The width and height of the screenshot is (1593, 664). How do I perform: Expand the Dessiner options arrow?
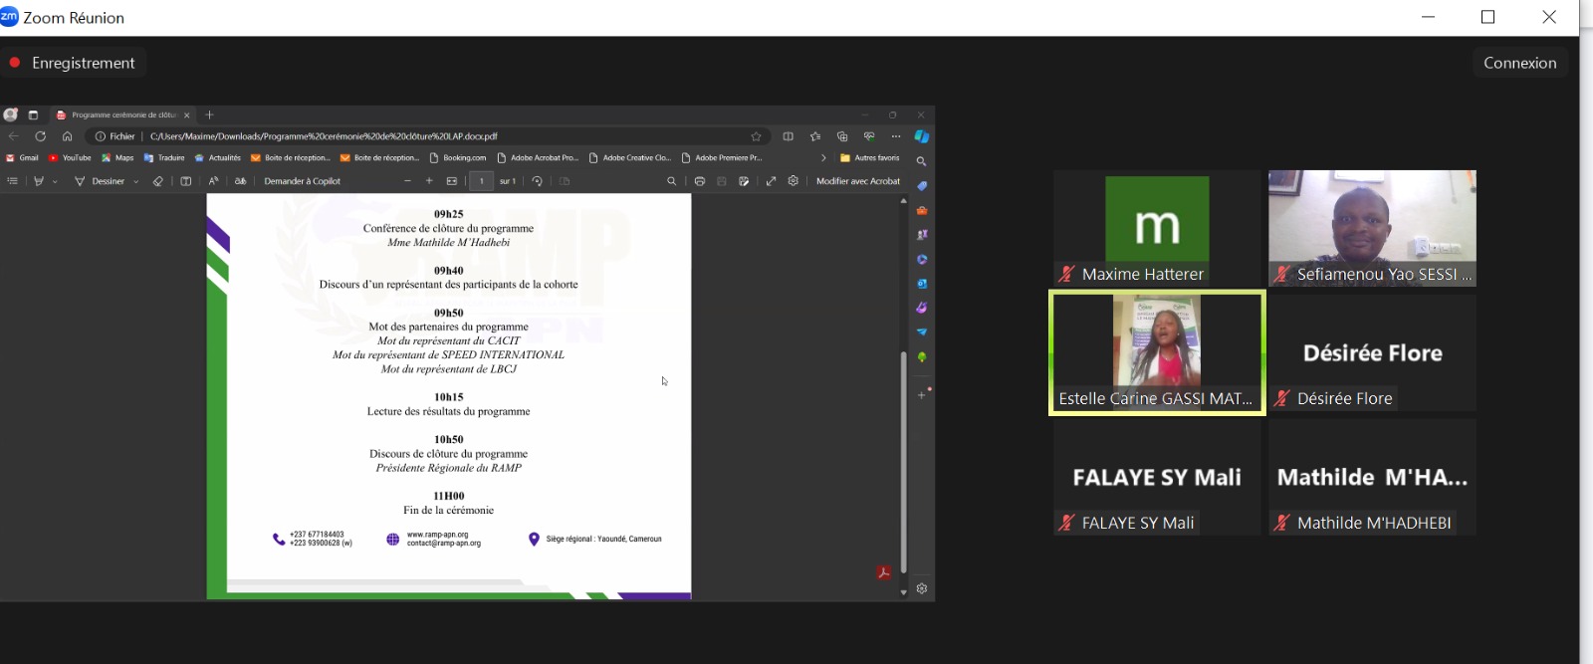coord(136,182)
